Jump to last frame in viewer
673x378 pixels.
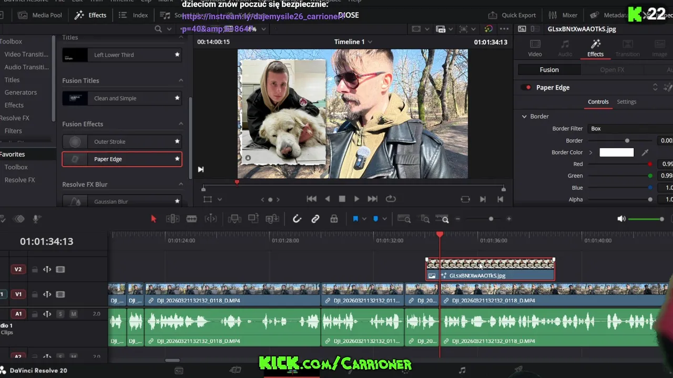[372, 199]
